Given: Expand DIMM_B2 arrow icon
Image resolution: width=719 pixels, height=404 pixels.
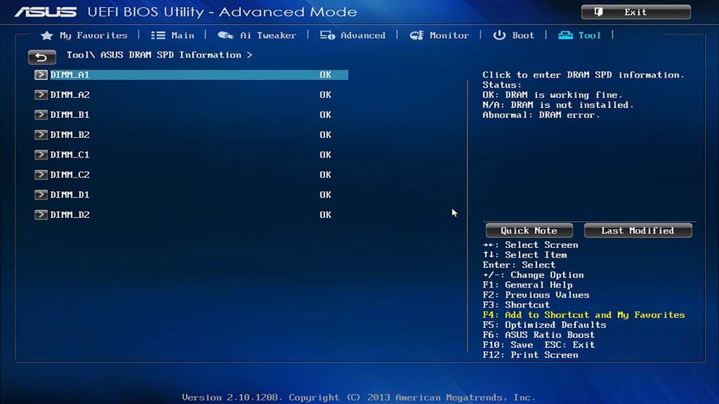Looking at the screenshot, I should (x=41, y=135).
